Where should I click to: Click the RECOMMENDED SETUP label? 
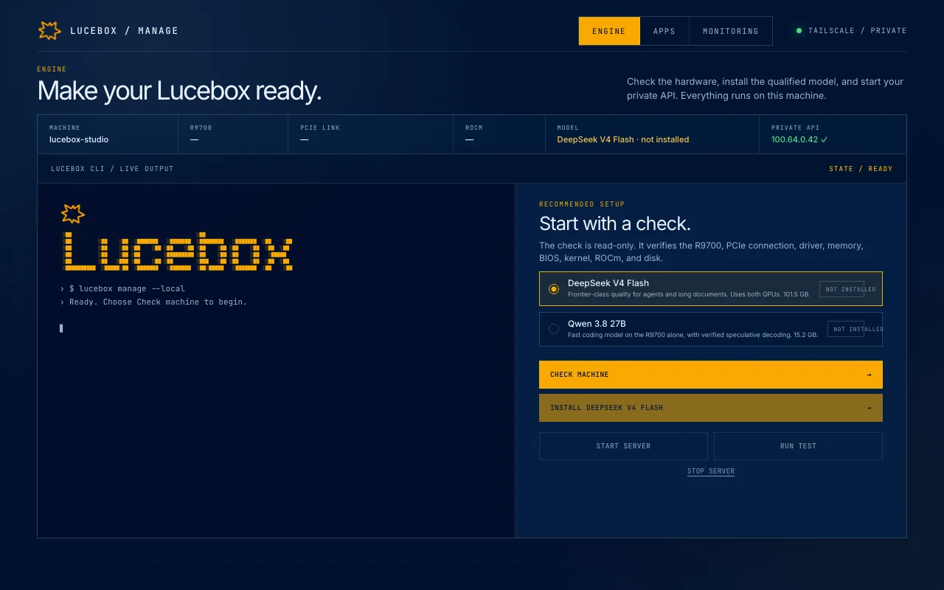pos(582,204)
